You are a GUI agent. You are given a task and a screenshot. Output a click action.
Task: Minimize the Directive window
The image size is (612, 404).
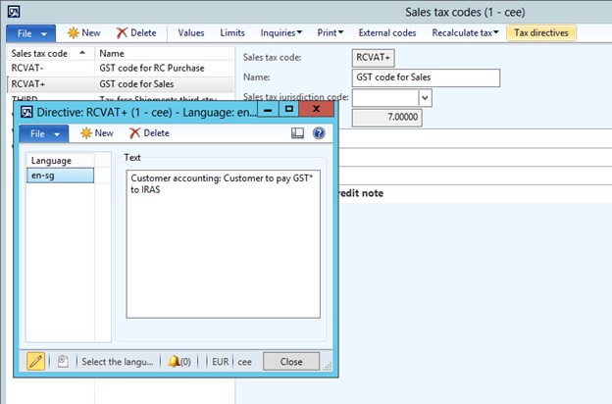[268, 109]
